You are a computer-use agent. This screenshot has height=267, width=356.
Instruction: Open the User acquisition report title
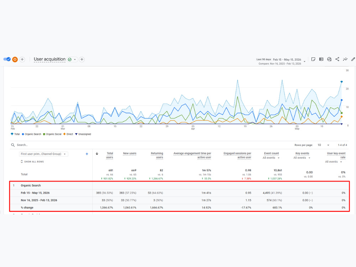(x=49, y=59)
